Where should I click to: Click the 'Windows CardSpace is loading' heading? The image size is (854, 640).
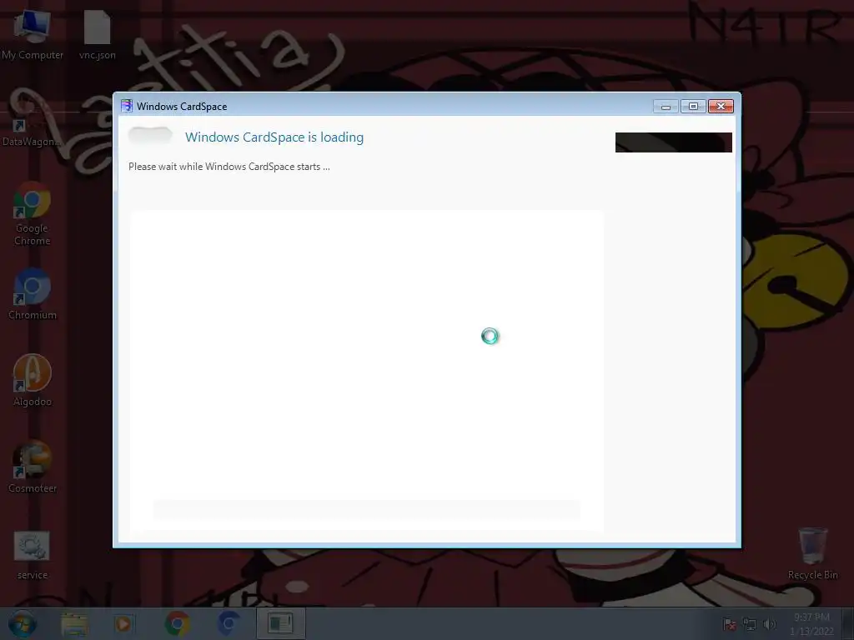[274, 137]
